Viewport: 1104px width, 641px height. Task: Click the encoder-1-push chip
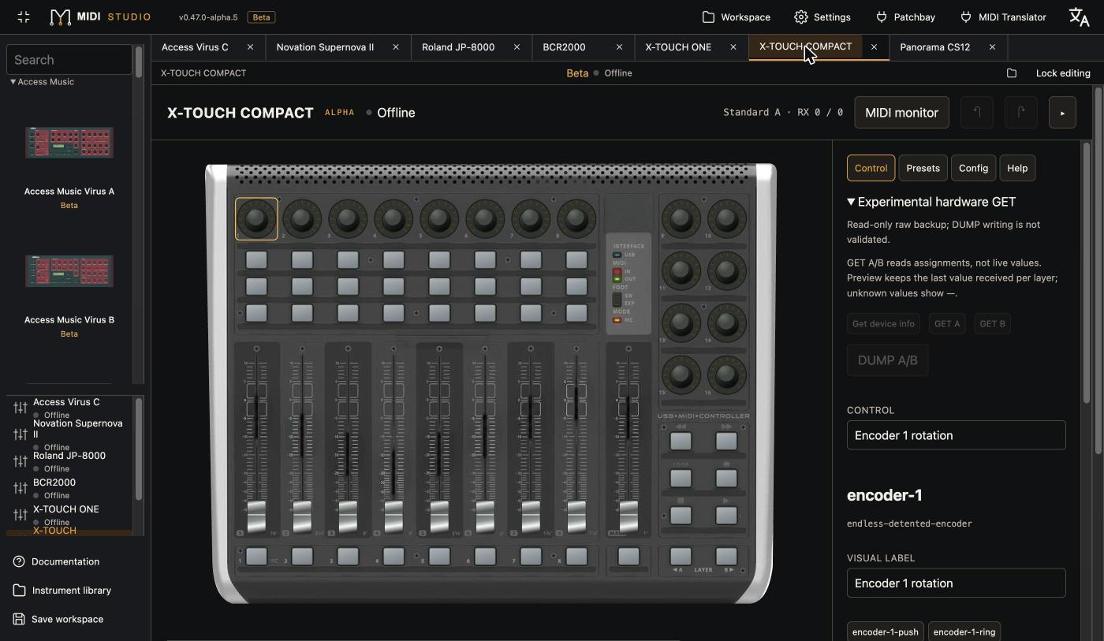[x=885, y=632]
